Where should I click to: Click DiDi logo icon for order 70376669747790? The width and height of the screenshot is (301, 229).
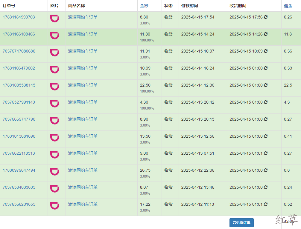click(55, 121)
